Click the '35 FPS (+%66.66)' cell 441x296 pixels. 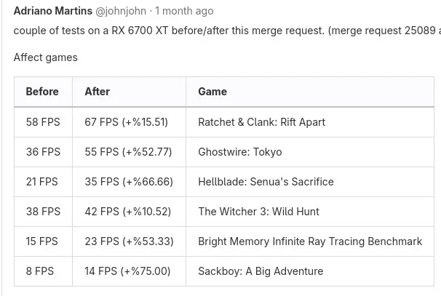click(x=129, y=182)
